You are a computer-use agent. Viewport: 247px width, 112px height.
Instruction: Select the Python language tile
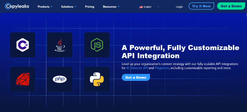pyautogui.click(x=97, y=79)
